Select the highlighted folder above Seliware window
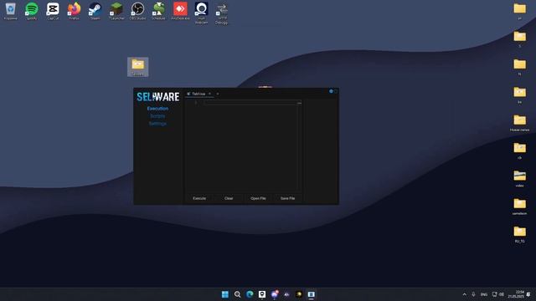Screen dimensions: 536x301 (x=137, y=67)
